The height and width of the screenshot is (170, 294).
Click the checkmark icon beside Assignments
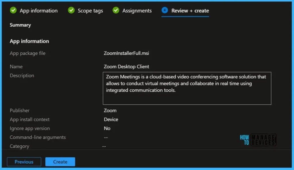coord(116,10)
